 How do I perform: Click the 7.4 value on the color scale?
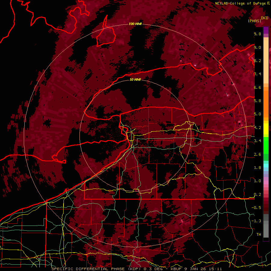[x=257, y=74]
